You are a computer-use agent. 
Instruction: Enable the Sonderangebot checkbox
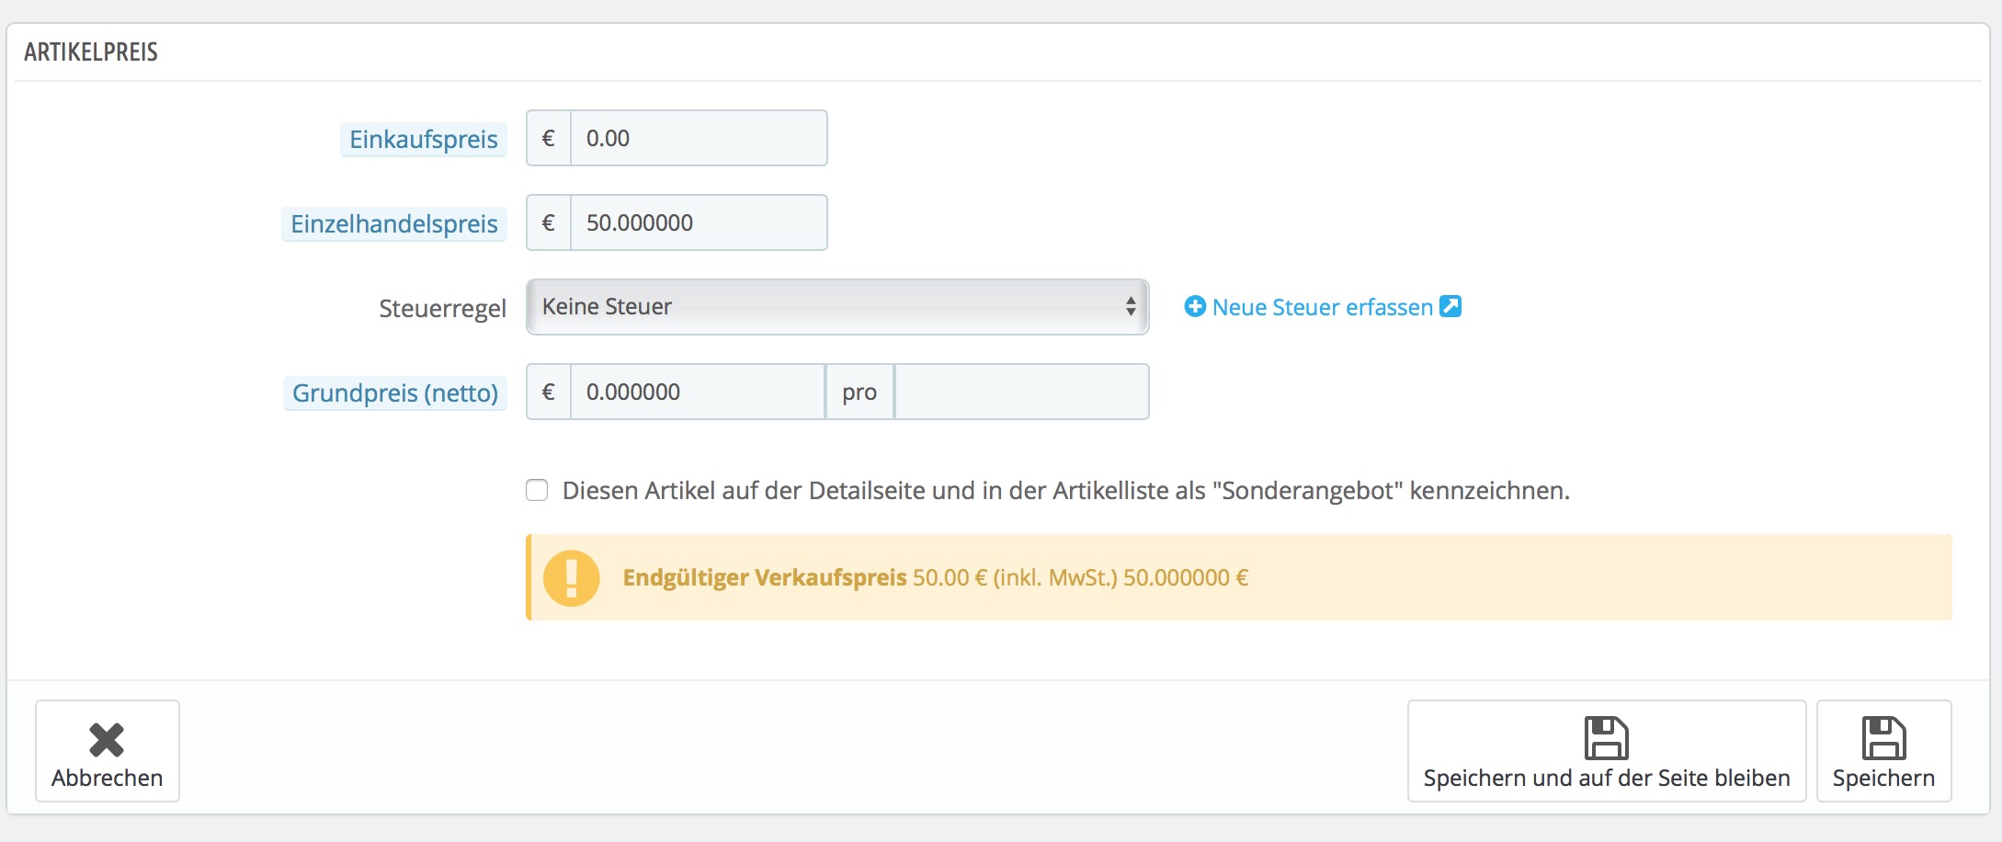(x=537, y=490)
